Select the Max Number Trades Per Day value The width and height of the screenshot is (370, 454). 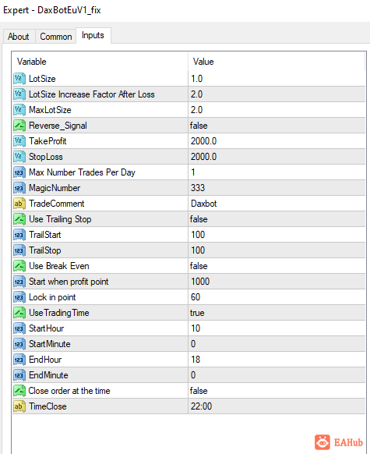[x=277, y=172]
